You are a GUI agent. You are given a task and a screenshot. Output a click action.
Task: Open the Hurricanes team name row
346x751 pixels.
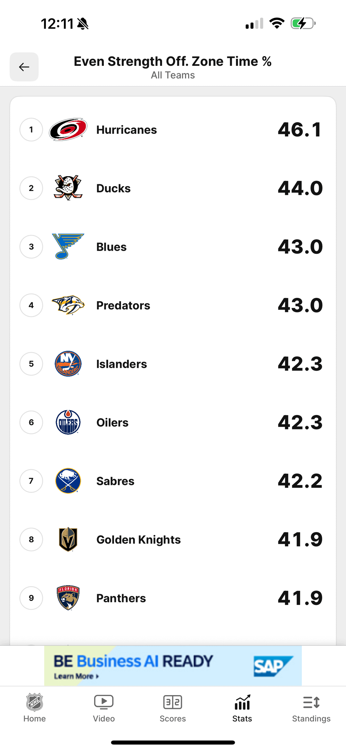[127, 130]
